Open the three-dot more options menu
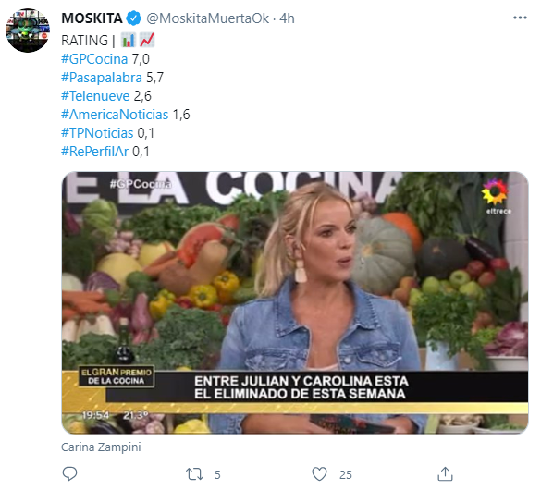 coord(520,18)
